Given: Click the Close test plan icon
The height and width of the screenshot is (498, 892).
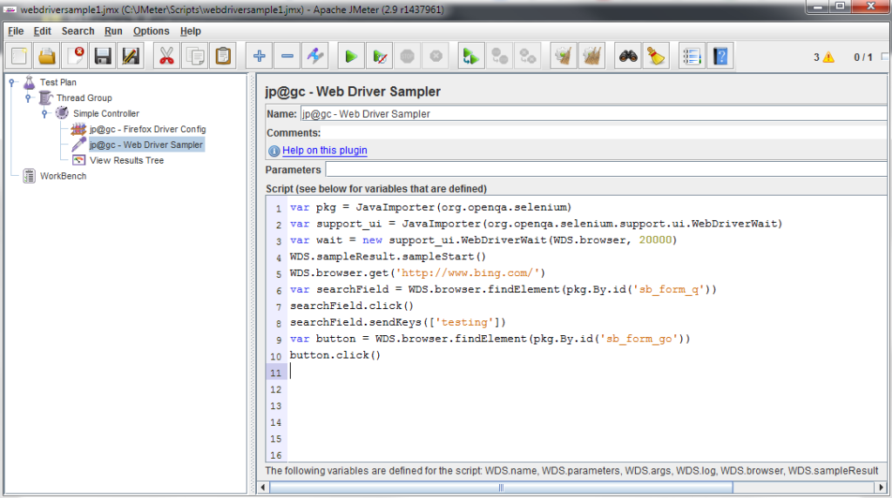Looking at the screenshot, I should (75, 57).
